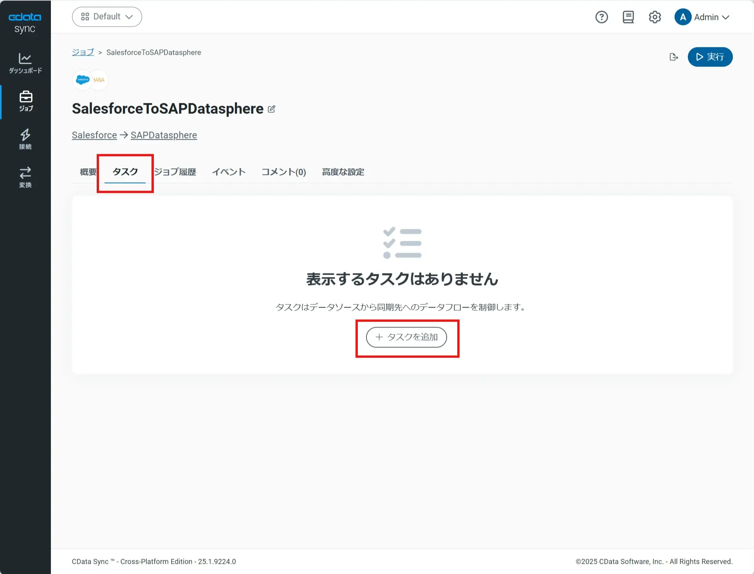Expand the Default workspace dropdown
This screenshot has height=574, width=754.
(x=107, y=17)
